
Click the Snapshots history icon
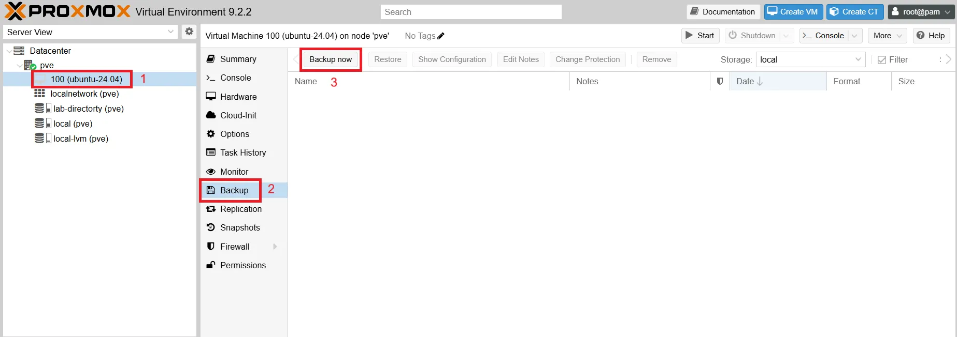(x=211, y=227)
